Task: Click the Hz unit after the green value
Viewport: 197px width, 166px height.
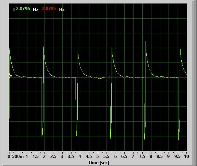Action: [x=35, y=9]
